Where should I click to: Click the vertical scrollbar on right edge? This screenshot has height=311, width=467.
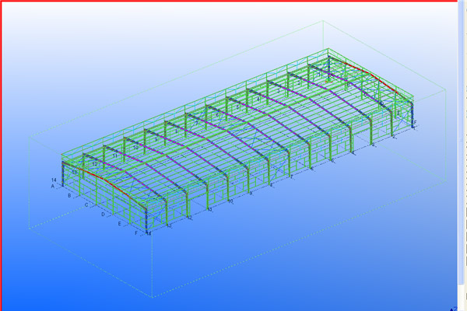click(463, 155)
